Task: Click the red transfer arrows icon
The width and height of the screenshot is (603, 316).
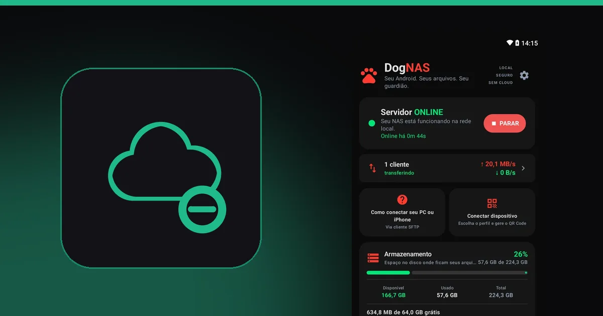Action: click(x=372, y=168)
